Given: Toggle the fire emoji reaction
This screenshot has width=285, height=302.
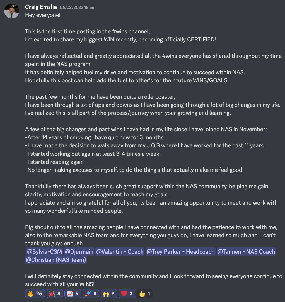Looking at the screenshot, I should [x=35, y=294].
